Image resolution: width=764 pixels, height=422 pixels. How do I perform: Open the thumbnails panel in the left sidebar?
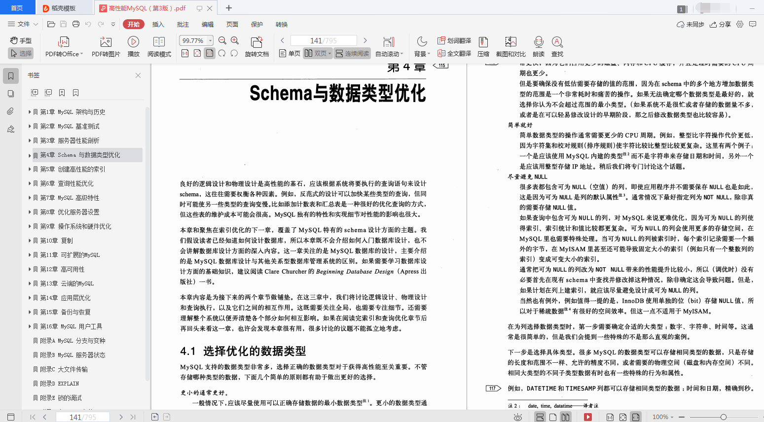pyautogui.click(x=11, y=94)
